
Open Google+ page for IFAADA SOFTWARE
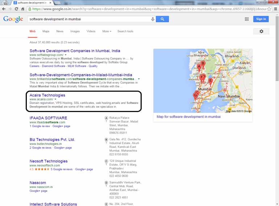pyautogui.click(x=61, y=126)
